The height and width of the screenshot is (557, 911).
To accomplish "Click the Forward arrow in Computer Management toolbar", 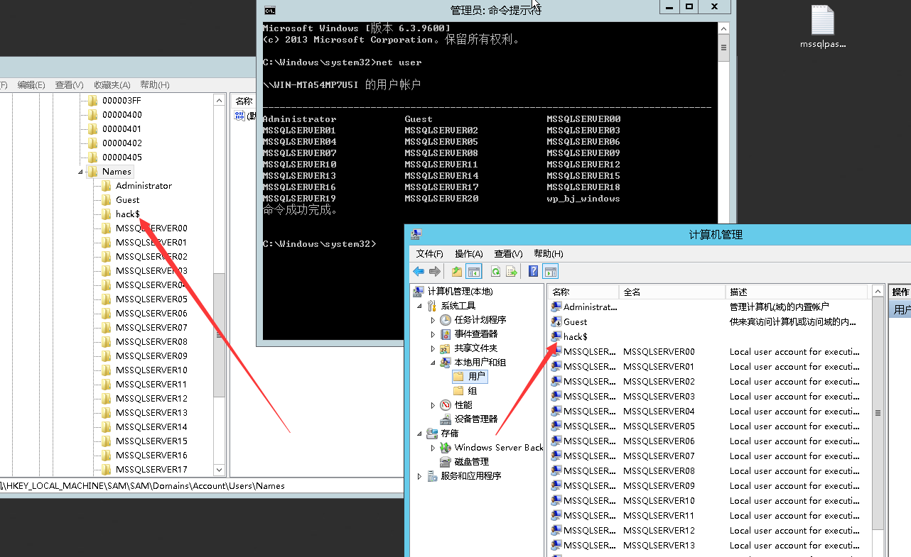I will point(434,271).
